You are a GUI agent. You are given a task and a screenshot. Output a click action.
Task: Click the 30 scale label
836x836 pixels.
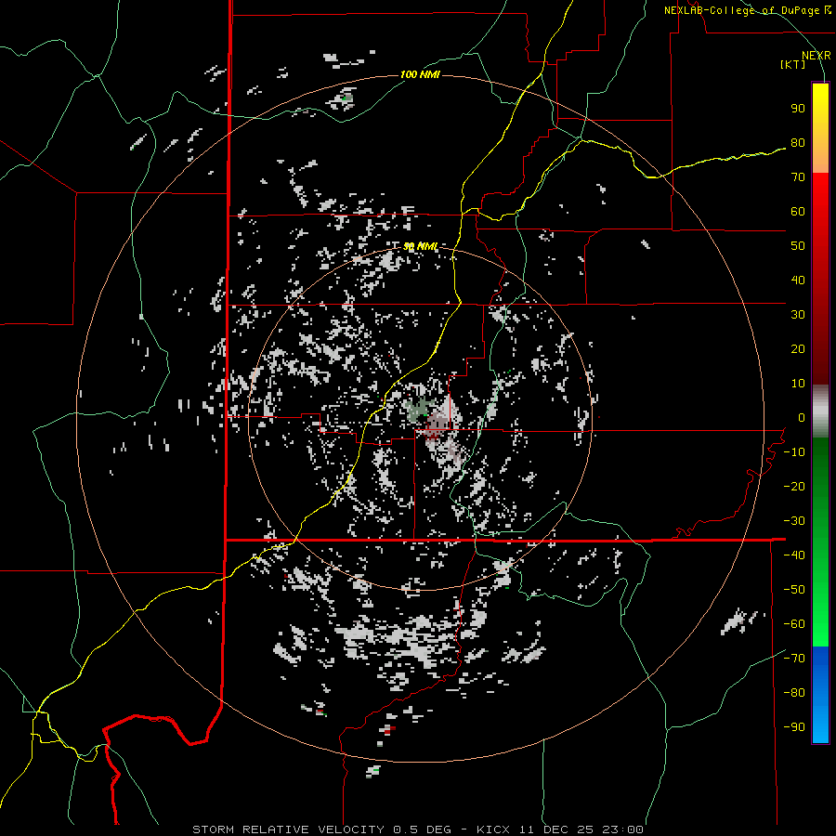(x=798, y=315)
